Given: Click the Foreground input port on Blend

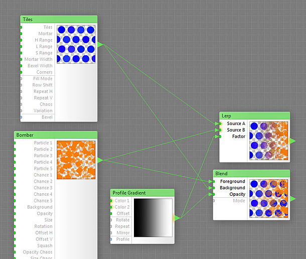Looking at the screenshot, I should pyautogui.click(x=214, y=182).
